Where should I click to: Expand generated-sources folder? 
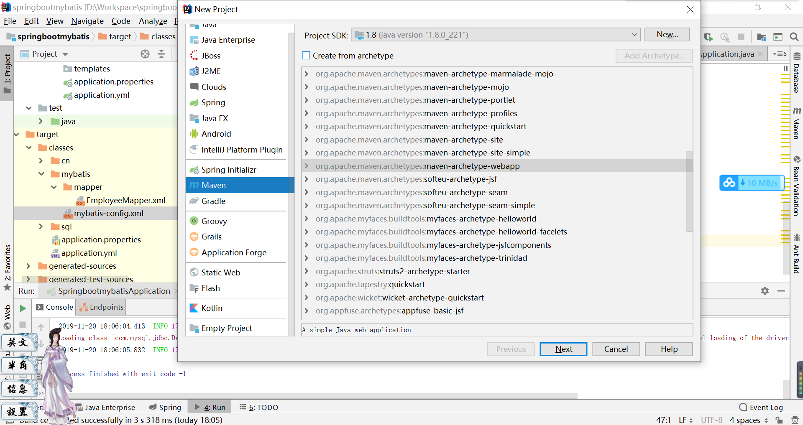click(x=28, y=266)
